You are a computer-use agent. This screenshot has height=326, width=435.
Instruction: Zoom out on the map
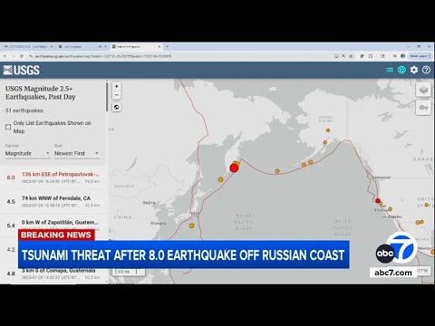point(117,95)
